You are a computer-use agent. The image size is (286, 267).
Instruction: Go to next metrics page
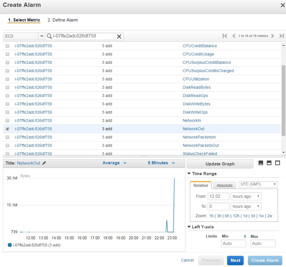[x=273, y=36]
